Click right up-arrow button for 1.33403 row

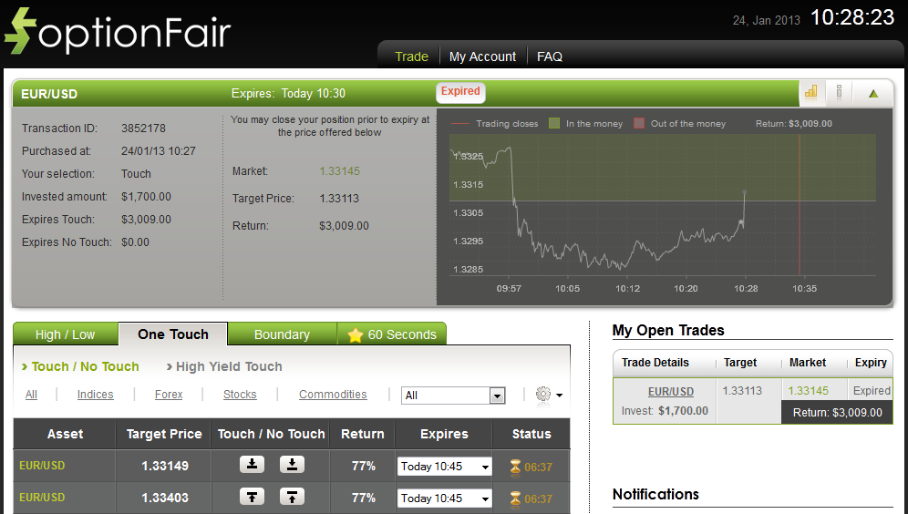tap(292, 497)
